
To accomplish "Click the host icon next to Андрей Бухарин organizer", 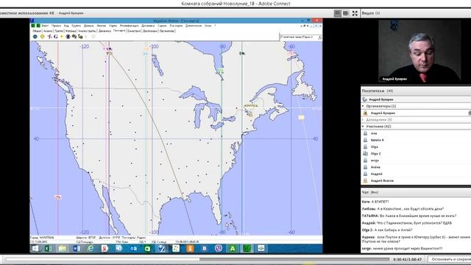I will [x=365, y=113].
